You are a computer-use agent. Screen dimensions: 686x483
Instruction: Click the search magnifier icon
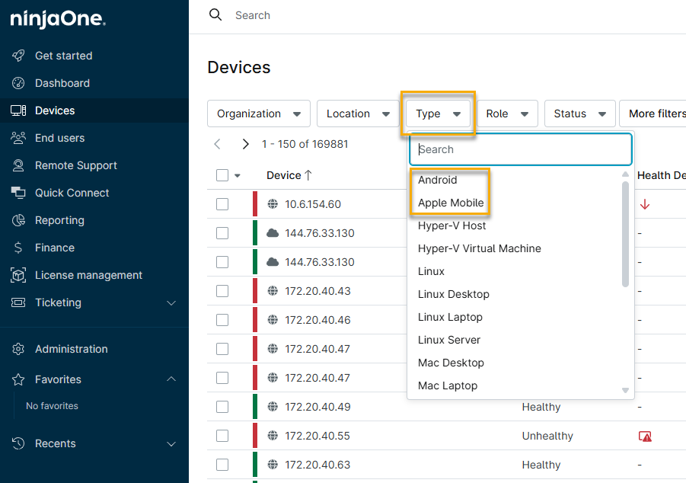(x=216, y=15)
